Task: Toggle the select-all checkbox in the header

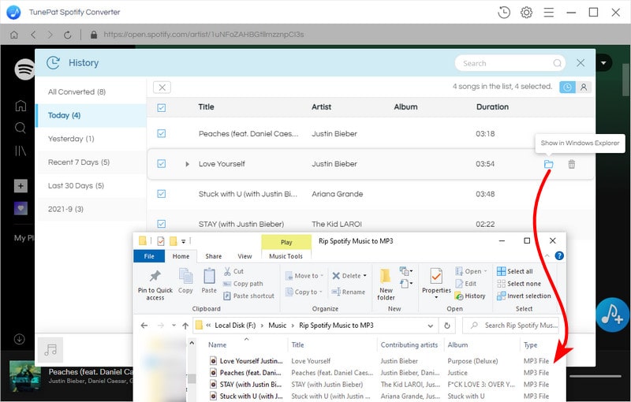Action: coord(162,107)
